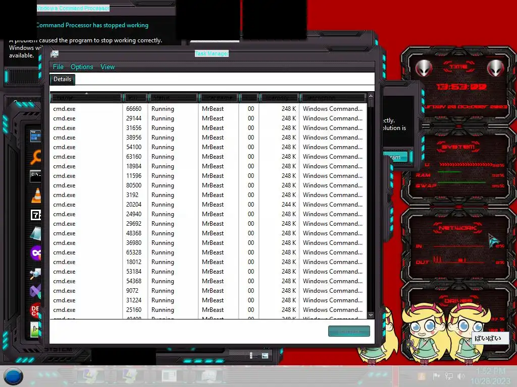517x387 pixels.
Task: Select the process with PID 80500
Action: (209, 185)
